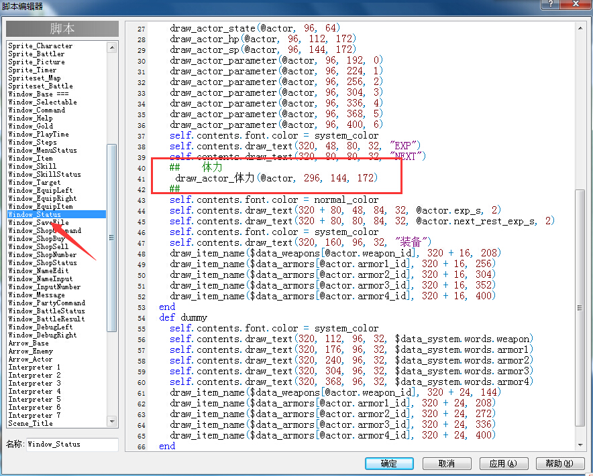The width and height of the screenshot is (593, 476).
Task: Select the Window_Command script
Action: click(36, 110)
